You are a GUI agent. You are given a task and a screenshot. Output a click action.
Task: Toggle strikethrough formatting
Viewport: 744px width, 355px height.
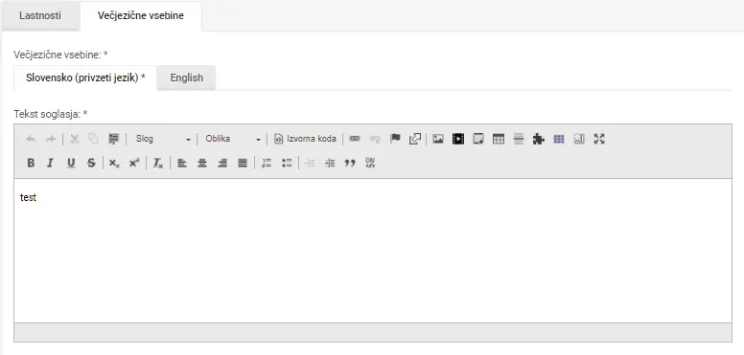click(91, 163)
